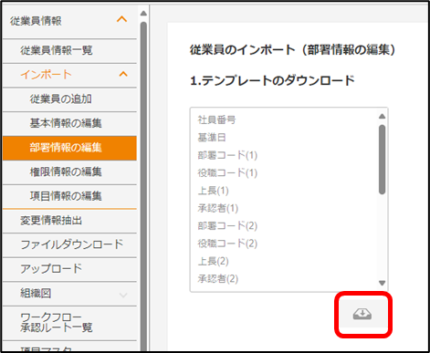Select 承認者(1) in the list

(x=218, y=208)
